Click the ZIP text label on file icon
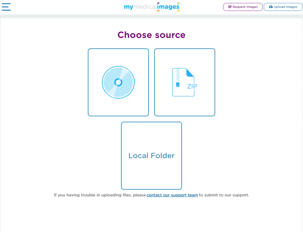Viewport: 303px width, 232px height. (x=192, y=87)
